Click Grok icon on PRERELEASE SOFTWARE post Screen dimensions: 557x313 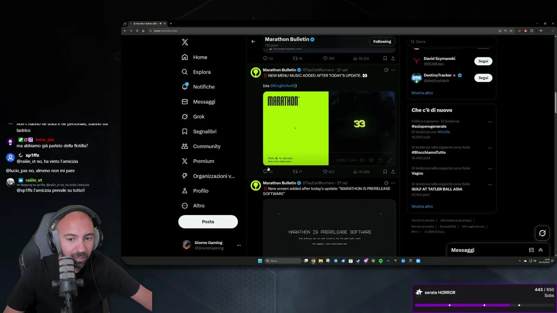(386, 183)
